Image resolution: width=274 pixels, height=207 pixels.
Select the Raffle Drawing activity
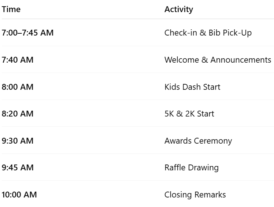[x=192, y=168]
